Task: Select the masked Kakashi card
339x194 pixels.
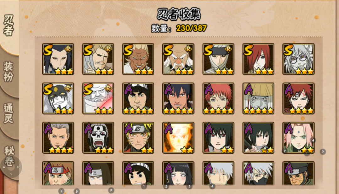Action: click(258, 173)
